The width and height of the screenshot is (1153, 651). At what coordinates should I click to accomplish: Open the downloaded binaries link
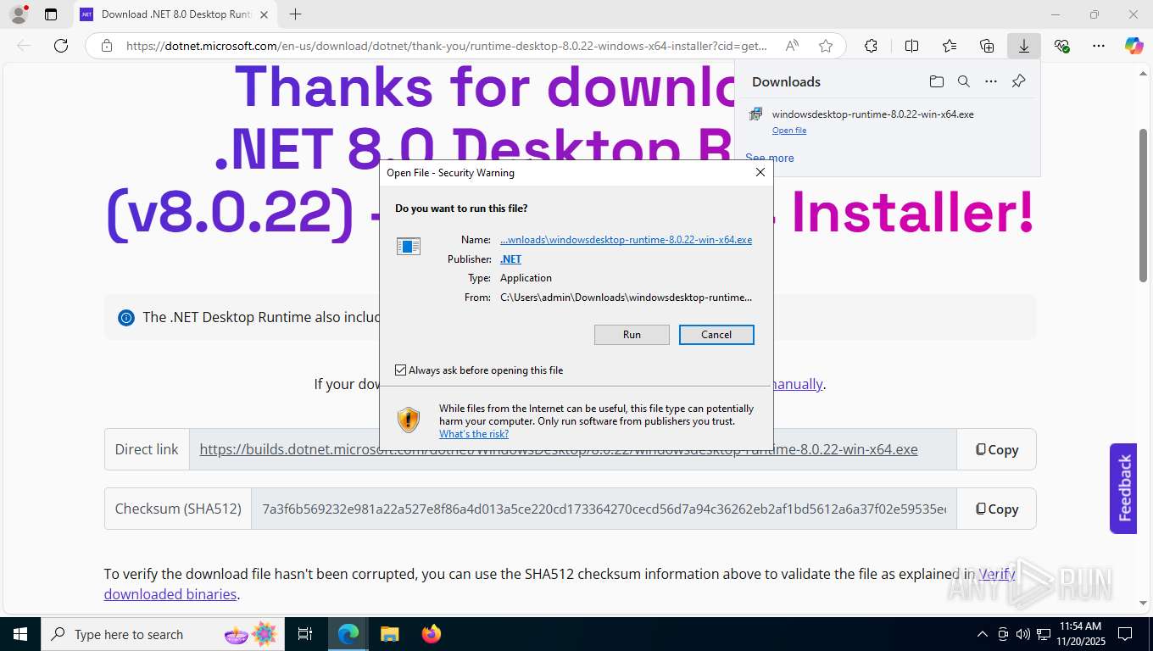pos(170,594)
